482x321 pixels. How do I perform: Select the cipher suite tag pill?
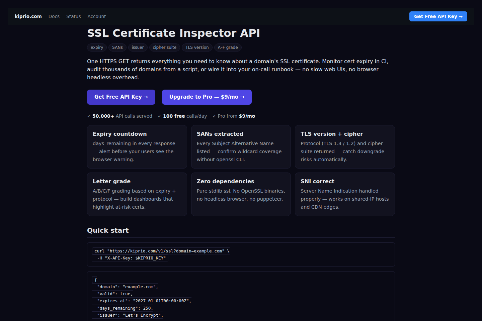click(x=164, y=47)
